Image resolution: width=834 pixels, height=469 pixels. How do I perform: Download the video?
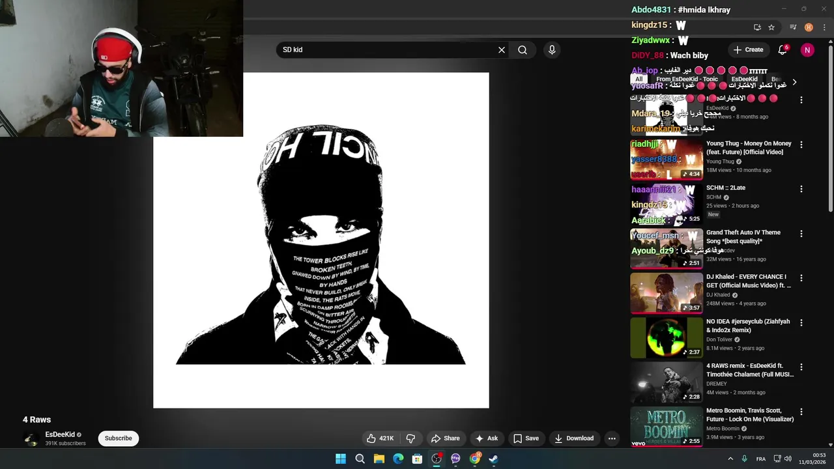pos(574,438)
